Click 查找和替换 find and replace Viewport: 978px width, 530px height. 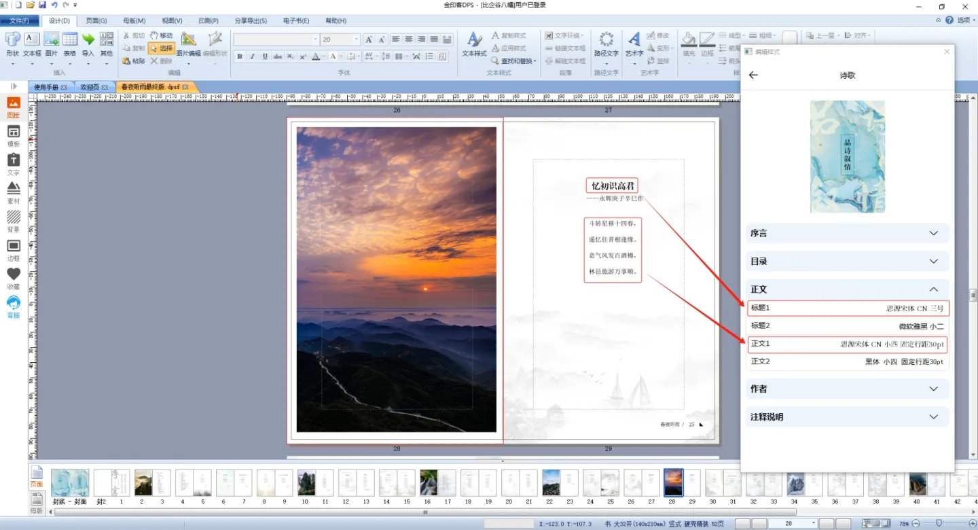[x=513, y=61]
